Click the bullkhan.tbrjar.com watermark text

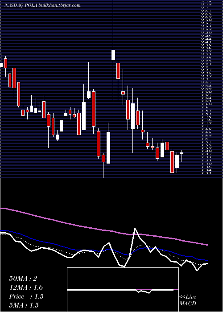59,5
